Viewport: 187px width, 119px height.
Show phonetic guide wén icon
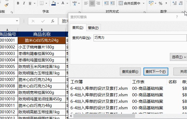tap(75, 3)
